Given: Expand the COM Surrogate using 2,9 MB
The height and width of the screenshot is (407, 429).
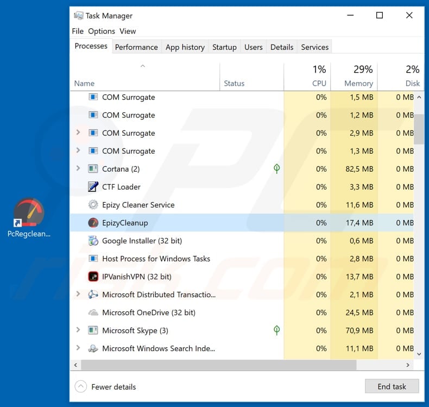Looking at the screenshot, I should [x=78, y=132].
